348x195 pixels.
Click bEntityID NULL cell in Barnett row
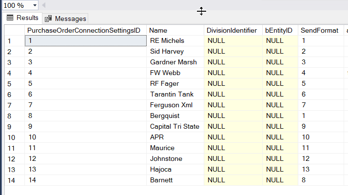[280, 180]
